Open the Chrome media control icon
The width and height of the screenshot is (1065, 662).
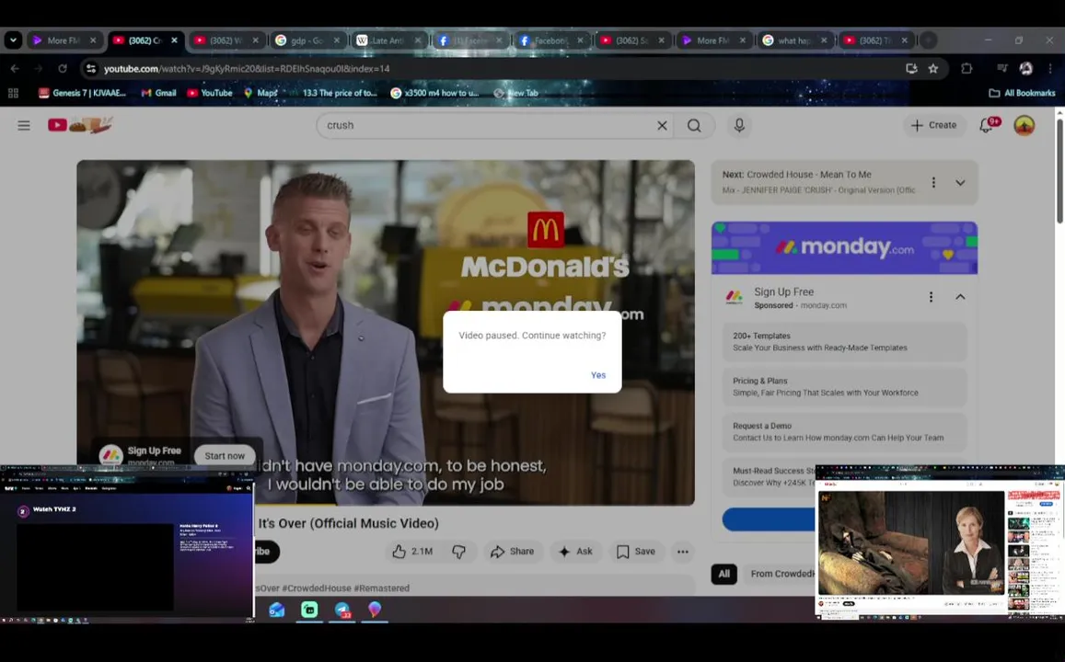(1001, 69)
